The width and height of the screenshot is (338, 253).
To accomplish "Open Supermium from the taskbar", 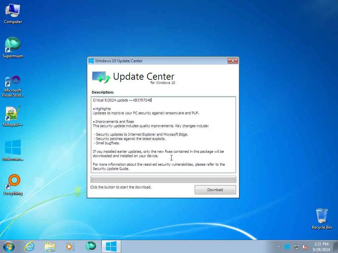I will point(91,246).
